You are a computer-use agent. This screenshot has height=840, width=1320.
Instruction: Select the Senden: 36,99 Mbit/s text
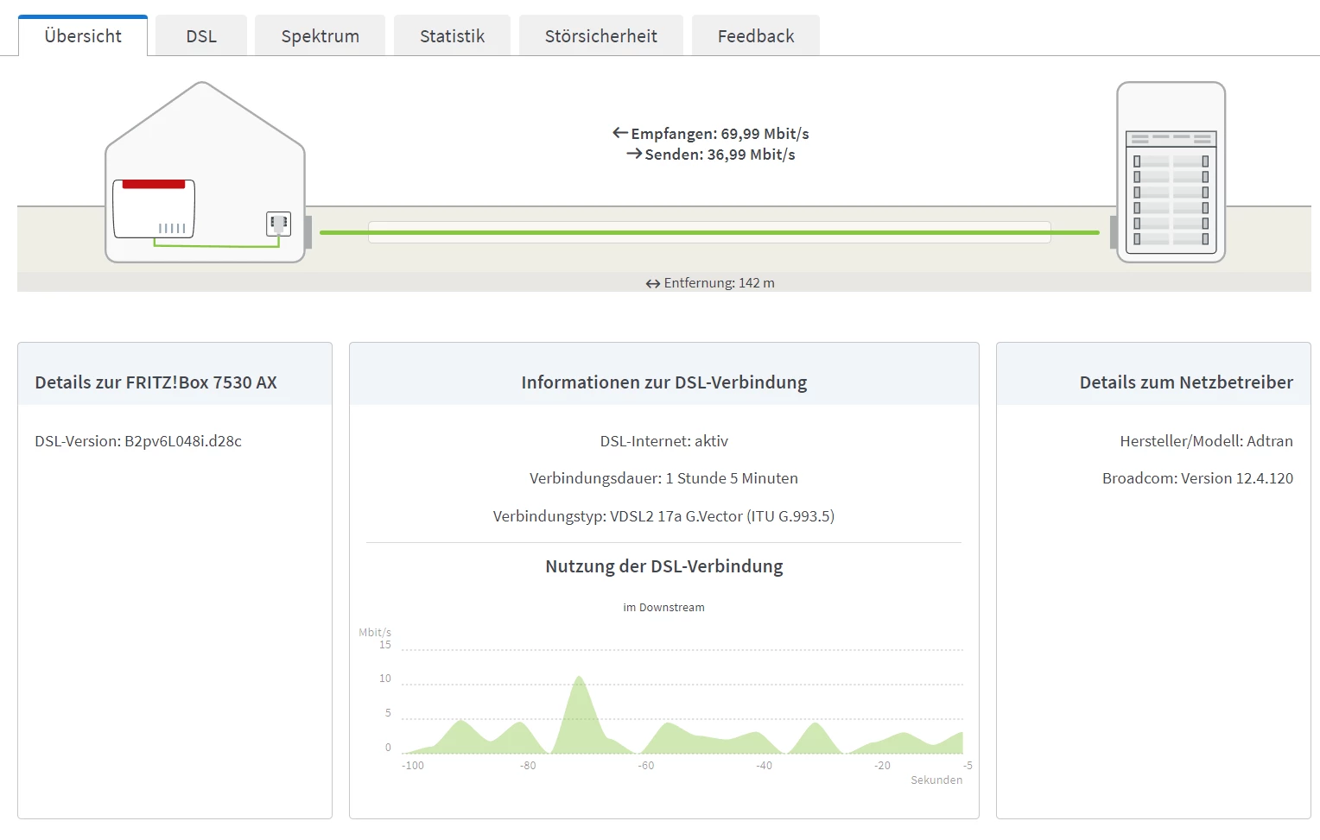(720, 155)
